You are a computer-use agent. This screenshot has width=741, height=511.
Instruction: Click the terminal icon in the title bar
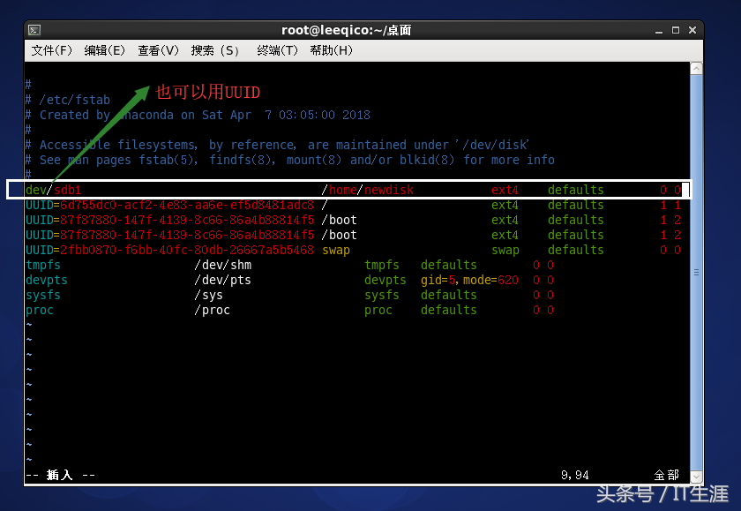point(33,29)
